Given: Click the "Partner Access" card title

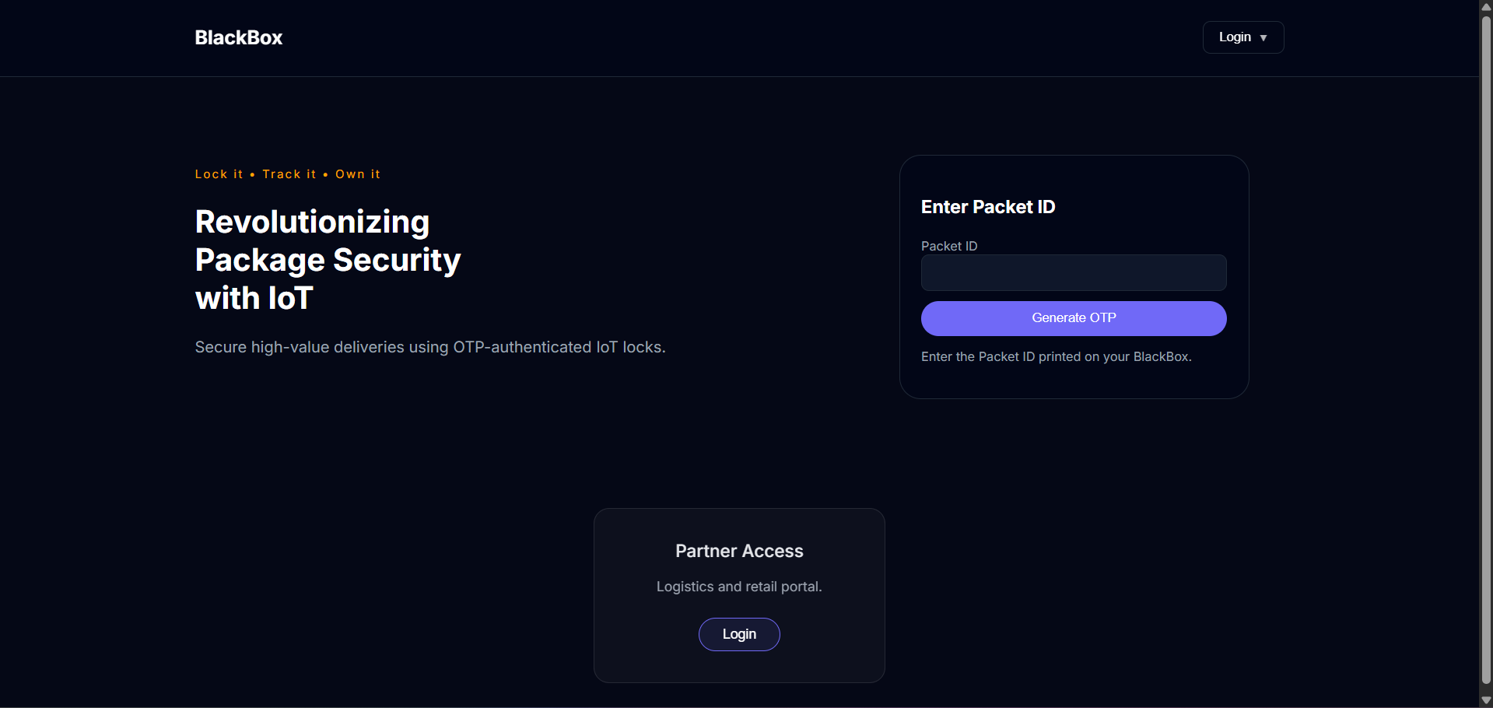Looking at the screenshot, I should pyautogui.click(x=738, y=551).
